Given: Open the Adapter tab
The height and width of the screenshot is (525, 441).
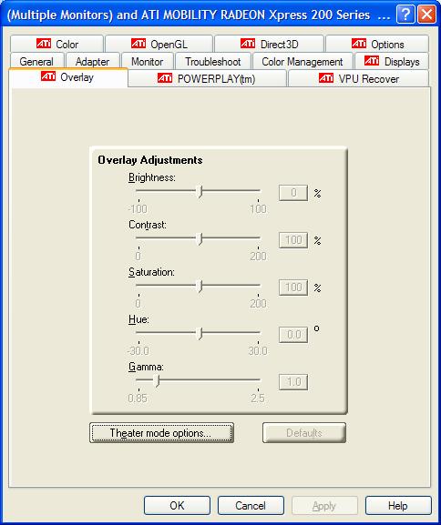Looking at the screenshot, I should click(x=92, y=61).
